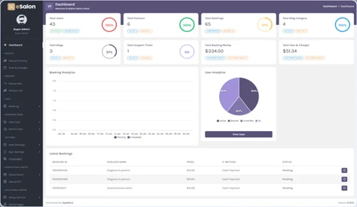Image resolution: width=357 pixels, height=207 pixels.
Task: Select Dashboard in the sidebar menu
Action: (x=16, y=45)
